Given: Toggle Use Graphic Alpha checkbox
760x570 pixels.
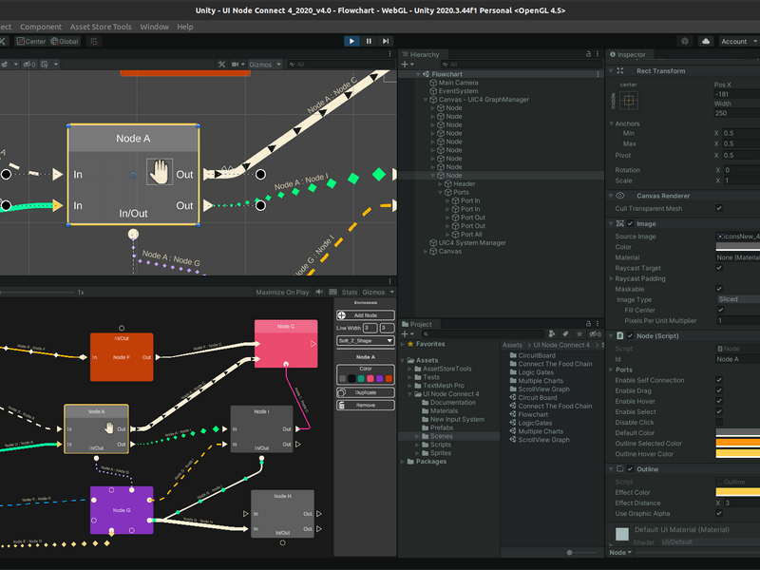Looking at the screenshot, I should 719,513.
